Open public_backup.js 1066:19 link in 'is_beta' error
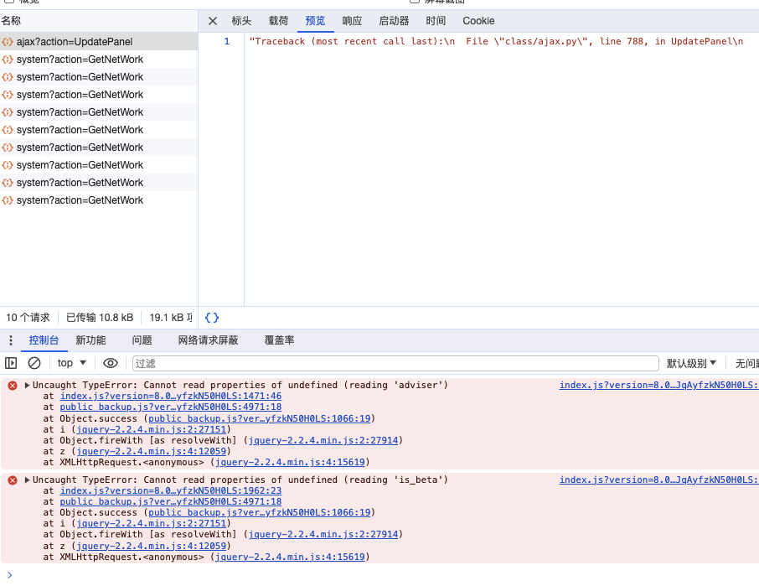The width and height of the screenshot is (759, 586). pos(259,512)
